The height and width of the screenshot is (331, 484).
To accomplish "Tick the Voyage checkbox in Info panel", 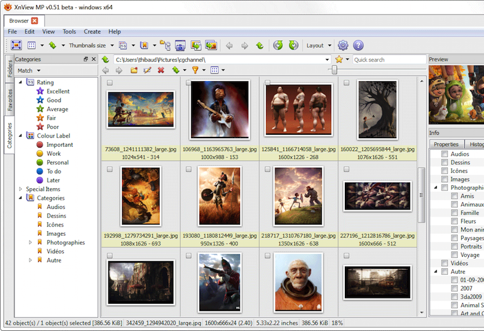I will (x=454, y=254).
